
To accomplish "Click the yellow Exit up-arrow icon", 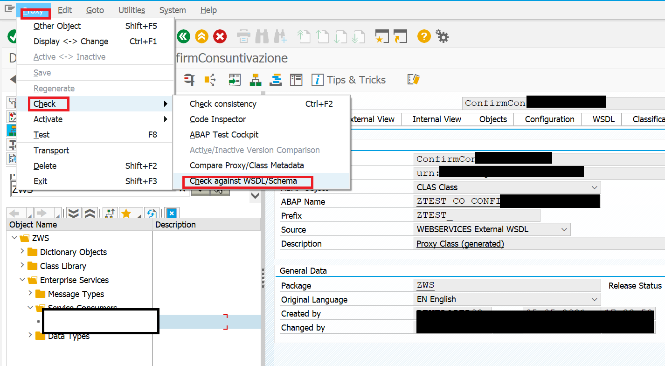I will point(202,36).
